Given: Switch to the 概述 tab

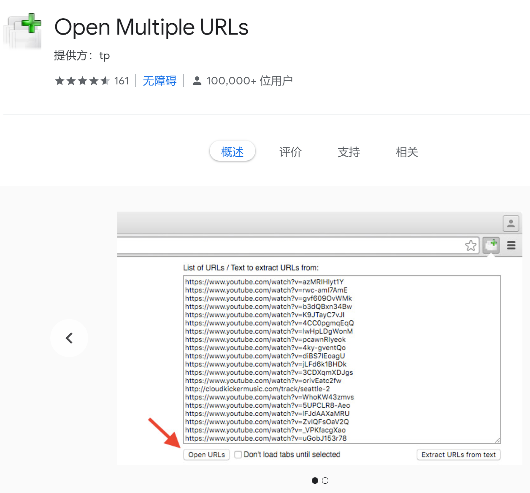Looking at the screenshot, I should click(233, 152).
